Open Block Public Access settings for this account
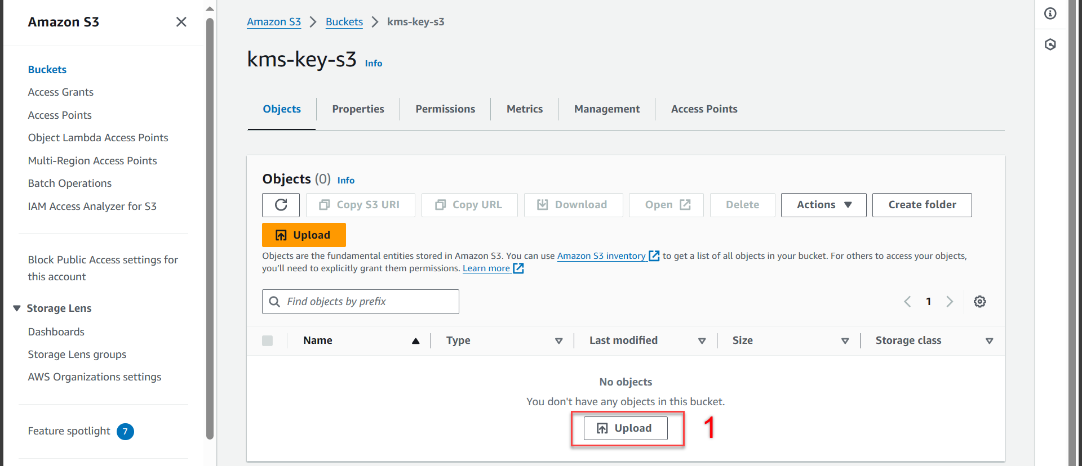 pos(103,268)
